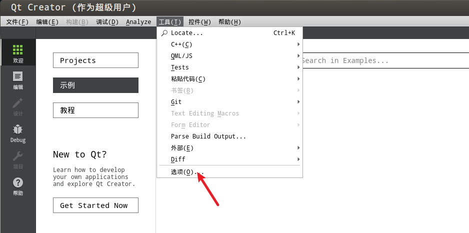Screen dimensions: 469x233
Task: Open 选项 (Options)... from Tools menu
Action: (229, 172)
